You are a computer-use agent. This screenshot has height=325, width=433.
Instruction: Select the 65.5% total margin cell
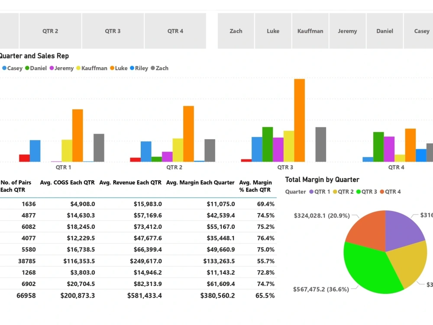[265, 296]
